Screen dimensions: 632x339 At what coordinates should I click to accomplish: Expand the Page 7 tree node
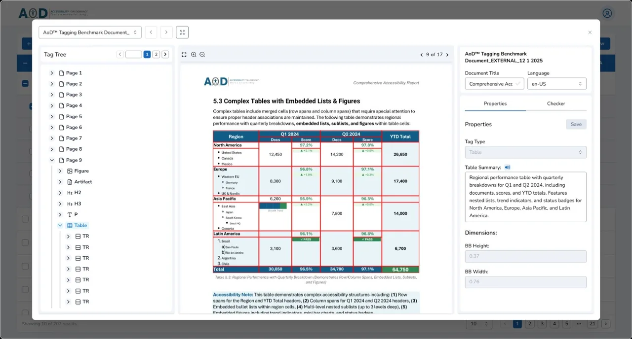tap(52, 138)
